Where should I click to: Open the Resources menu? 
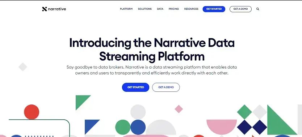click(x=191, y=9)
